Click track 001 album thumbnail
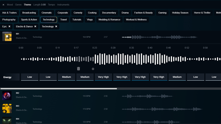 tap(7, 37)
